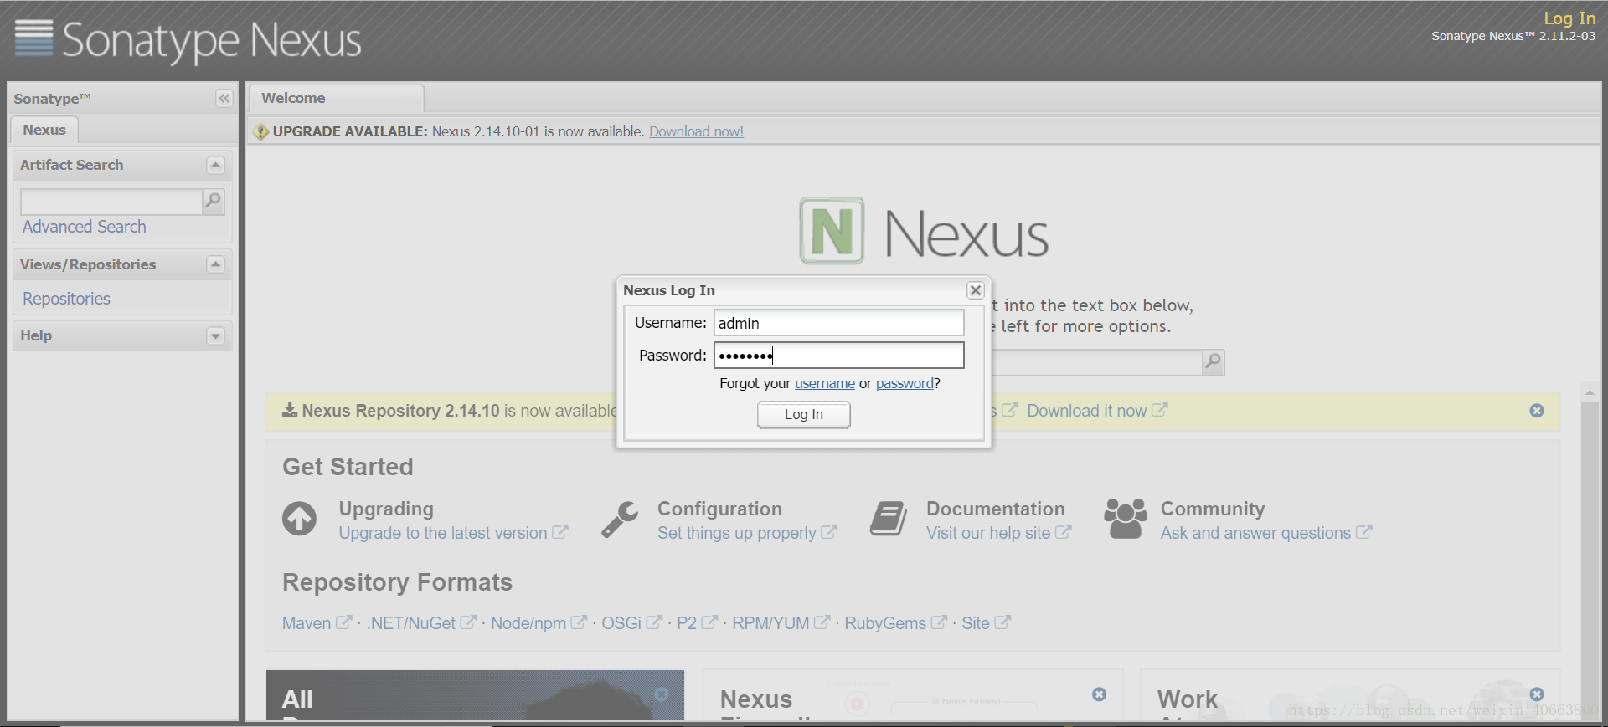Open the .NET/NuGet format link
This screenshot has height=727, width=1608.
[421, 623]
